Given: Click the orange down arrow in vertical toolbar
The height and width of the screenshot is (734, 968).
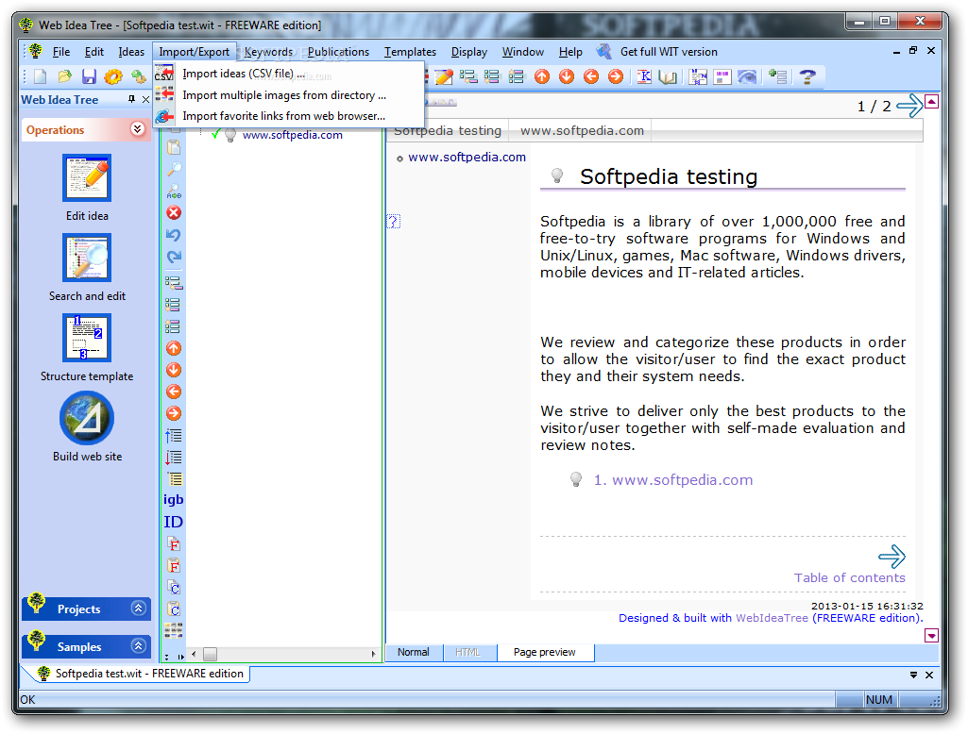Looking at the screenshot, I should pyautogui.click(x=174, y=370).
